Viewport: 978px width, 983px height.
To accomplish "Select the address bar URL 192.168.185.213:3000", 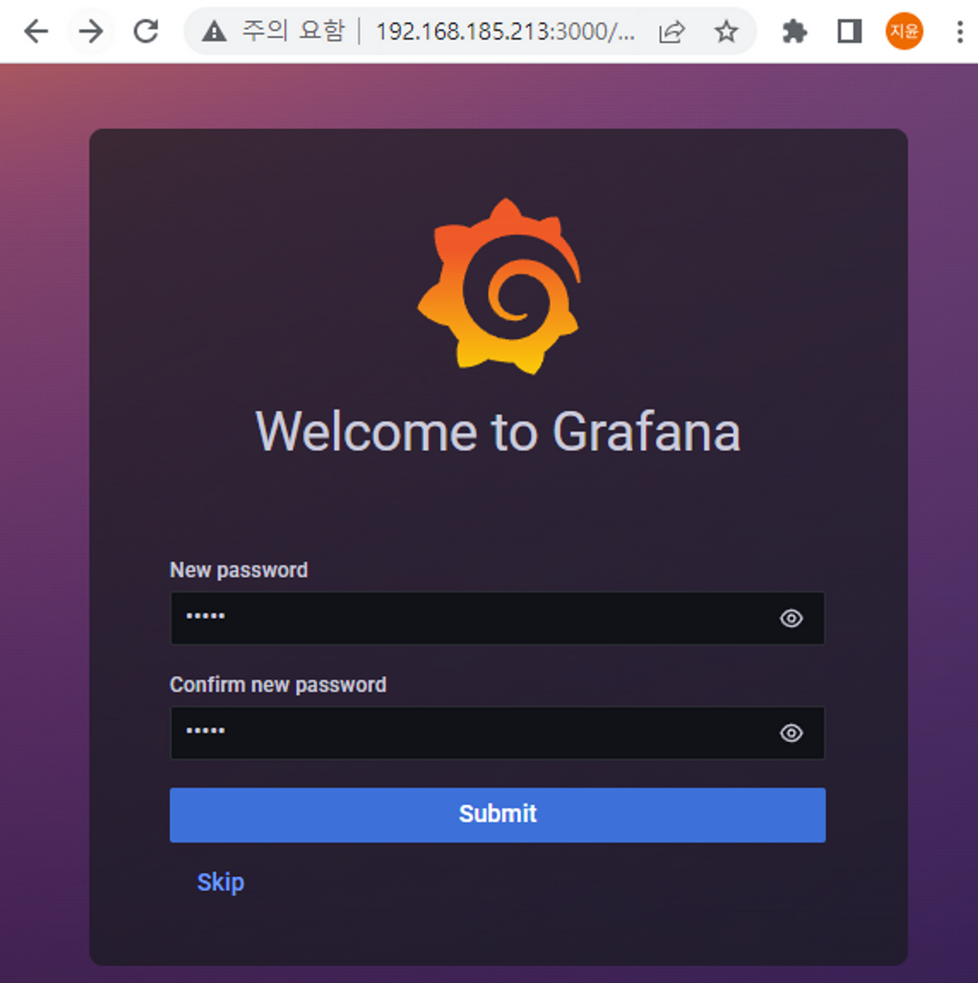I will pyautogui.click(x=505, y=31).
